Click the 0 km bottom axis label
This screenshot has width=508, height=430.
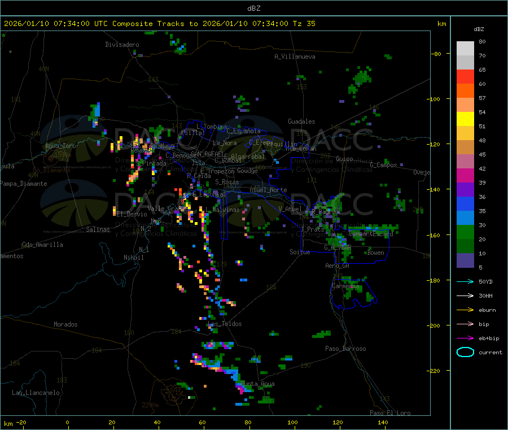67,422
